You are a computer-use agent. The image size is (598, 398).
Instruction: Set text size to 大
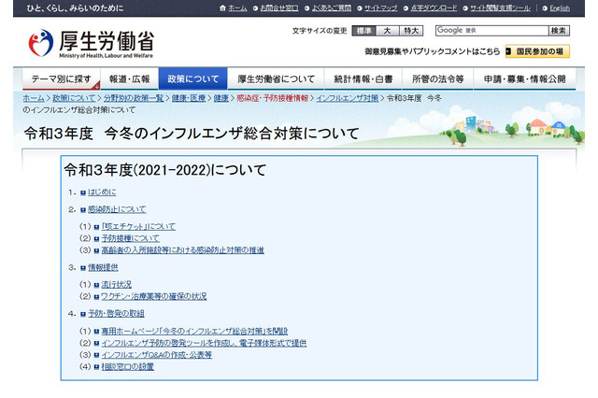click(x=387, y=31)
